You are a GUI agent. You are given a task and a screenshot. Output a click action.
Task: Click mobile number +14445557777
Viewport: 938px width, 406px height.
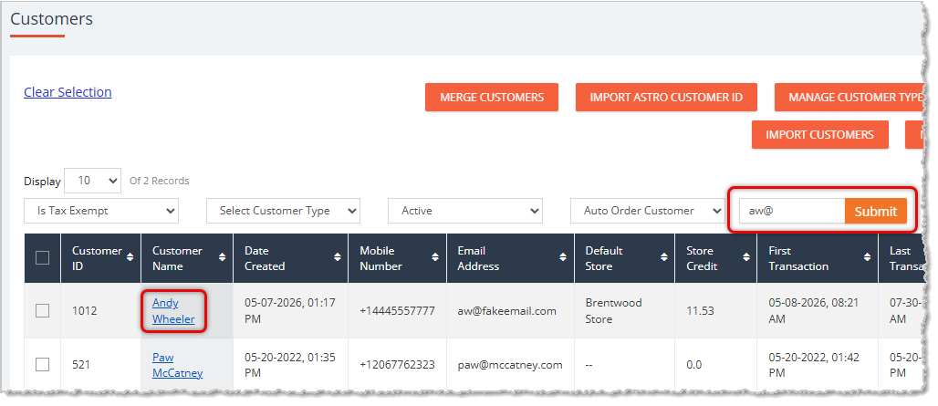(397, 311)
